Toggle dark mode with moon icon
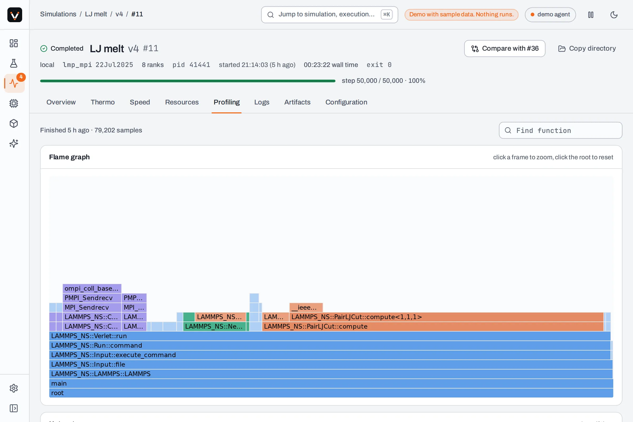 click(x=614, y=15)
